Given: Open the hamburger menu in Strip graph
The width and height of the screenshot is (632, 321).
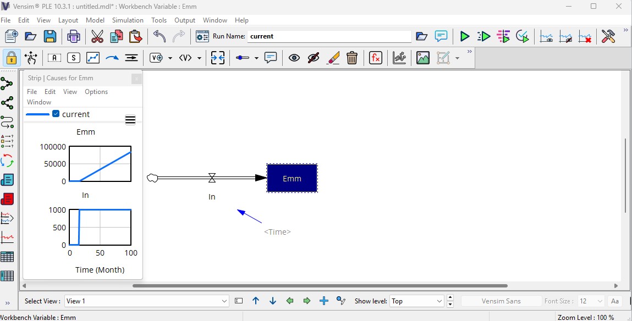Looking at the screenshot, I should 130,120.
